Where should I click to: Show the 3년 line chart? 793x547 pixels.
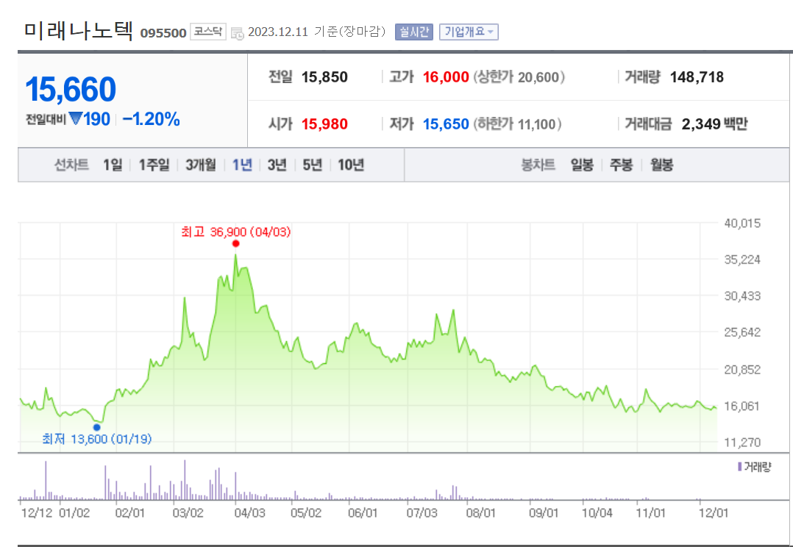click(277, 165)
